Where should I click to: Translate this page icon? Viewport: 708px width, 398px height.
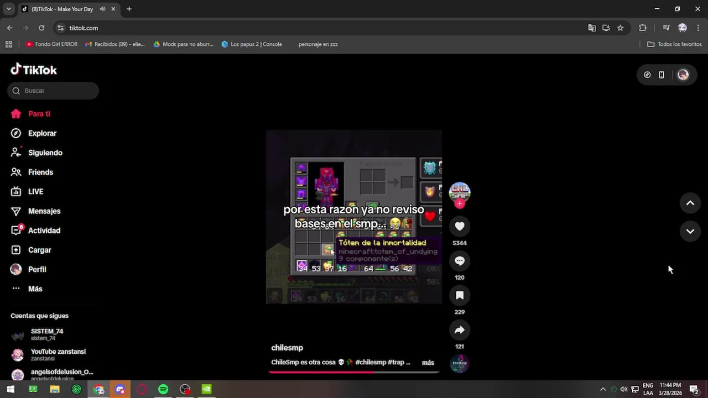coord(592,28)
